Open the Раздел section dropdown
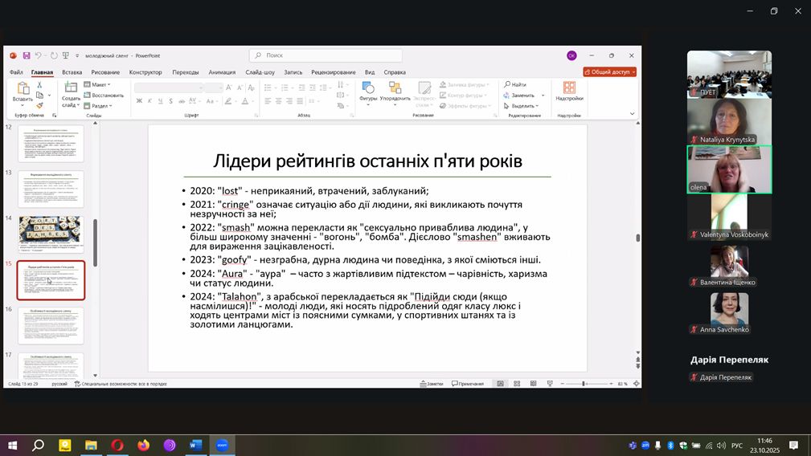 pos(100,105)
